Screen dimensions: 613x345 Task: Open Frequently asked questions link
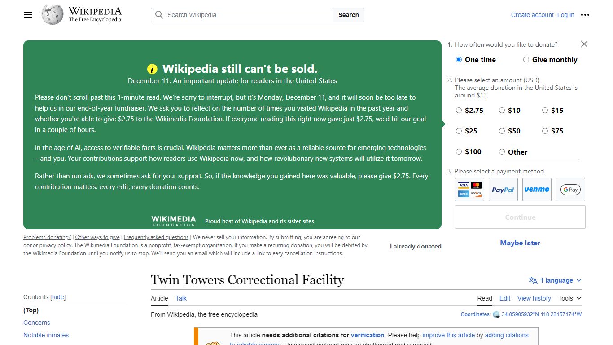[156, 237]
